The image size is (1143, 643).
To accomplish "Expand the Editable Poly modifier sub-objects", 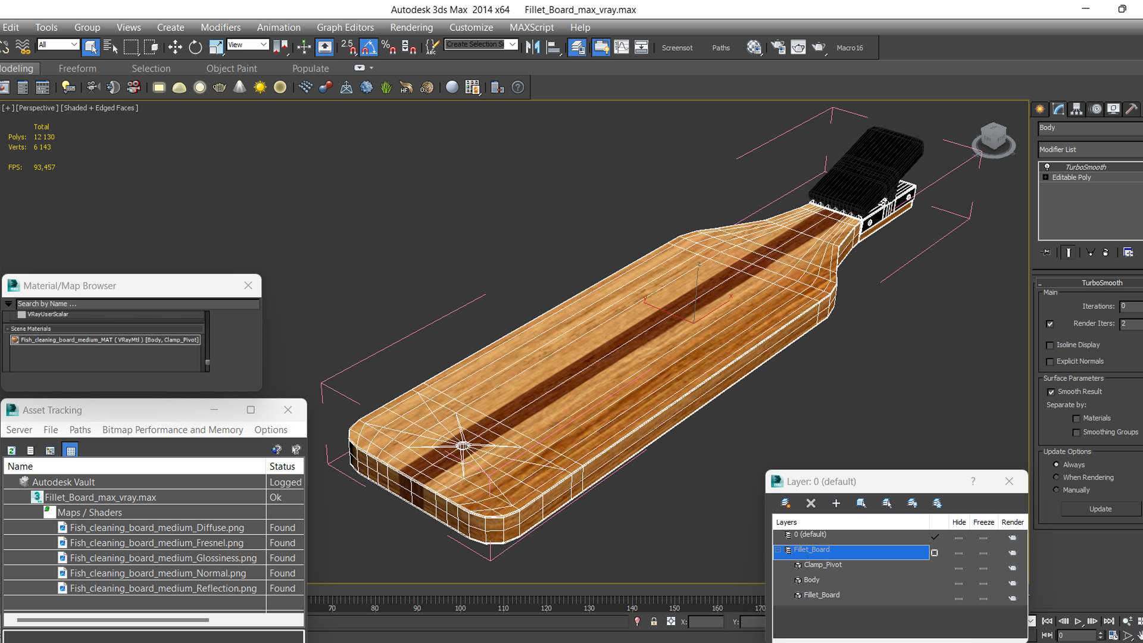I will (1045, 177).
